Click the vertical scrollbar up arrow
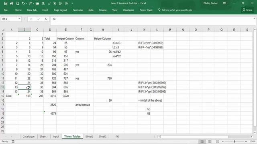The width and height of the screenshot is (257, 144). tap(255, 30)
